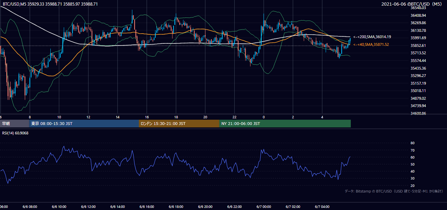The height and width of the screenshot is (210, 447).
Task: Click the BTC/USD,M5 OHLC title text
Action: point(50,4)
